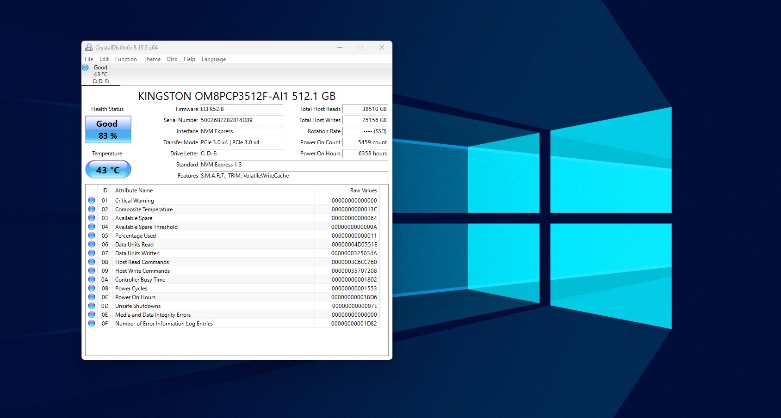Click the 43 °C temperature button
Viewport: 781px width, 418px height.
click(x=108, y=170)
